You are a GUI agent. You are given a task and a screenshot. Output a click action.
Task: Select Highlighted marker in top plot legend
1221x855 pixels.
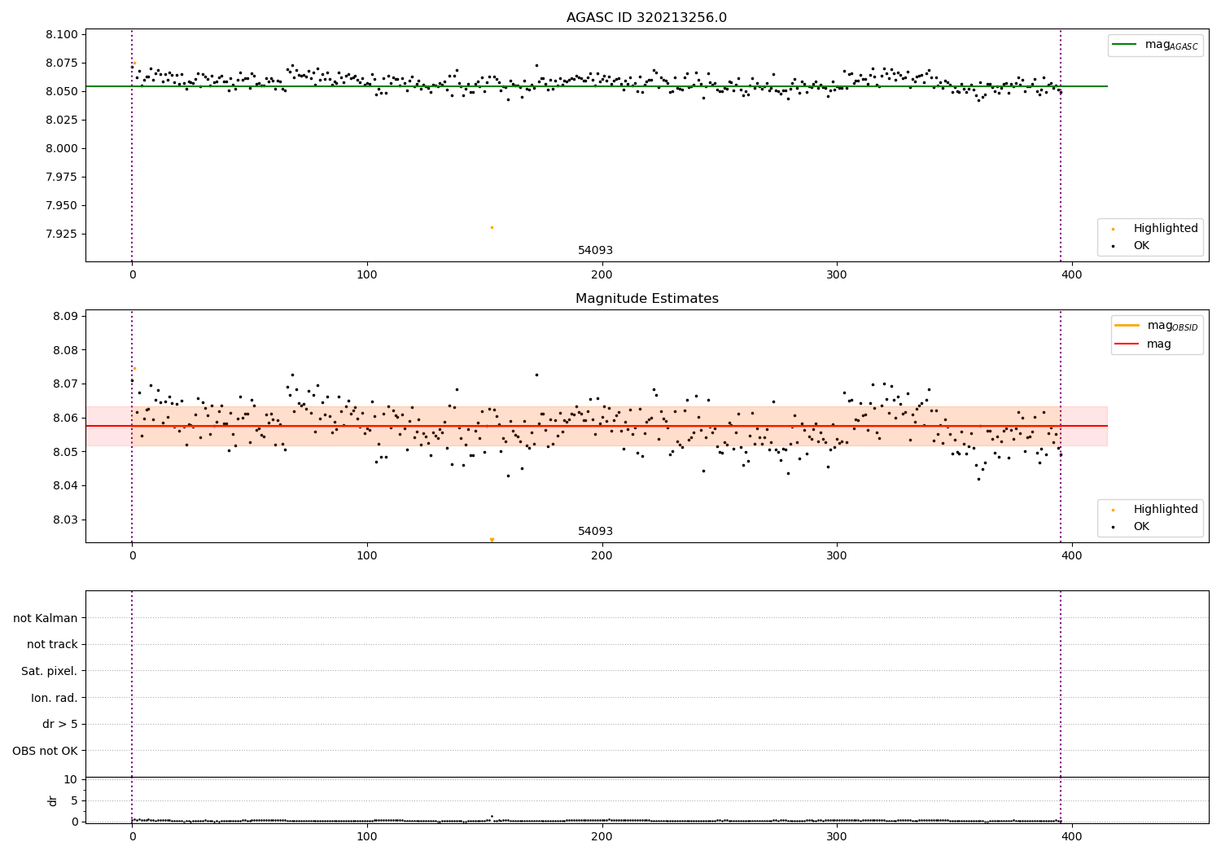[1113, 229]
